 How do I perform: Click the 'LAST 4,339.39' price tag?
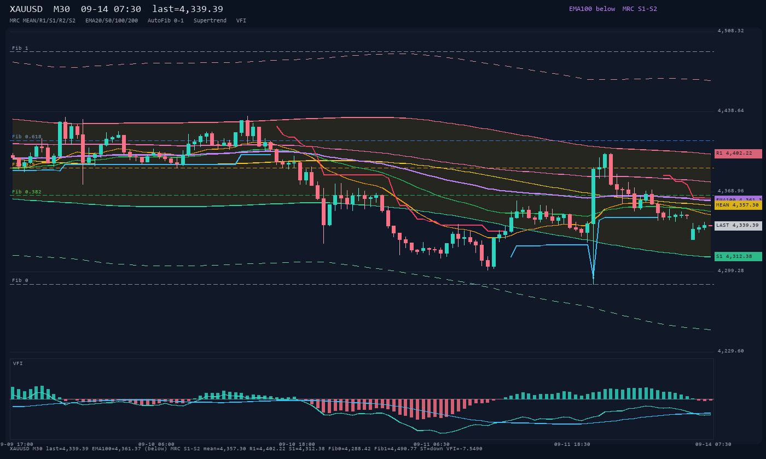(x=738, y=225)
